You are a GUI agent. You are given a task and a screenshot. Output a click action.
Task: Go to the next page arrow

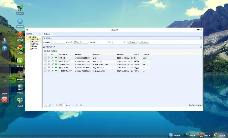73,105
